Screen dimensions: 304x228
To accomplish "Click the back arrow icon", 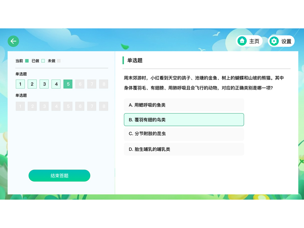I will (x=13, y=40).
